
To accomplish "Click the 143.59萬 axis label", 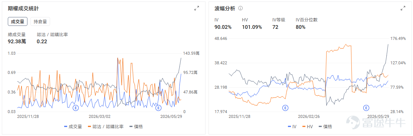I will pyautogui.click(x=191, y=53).
